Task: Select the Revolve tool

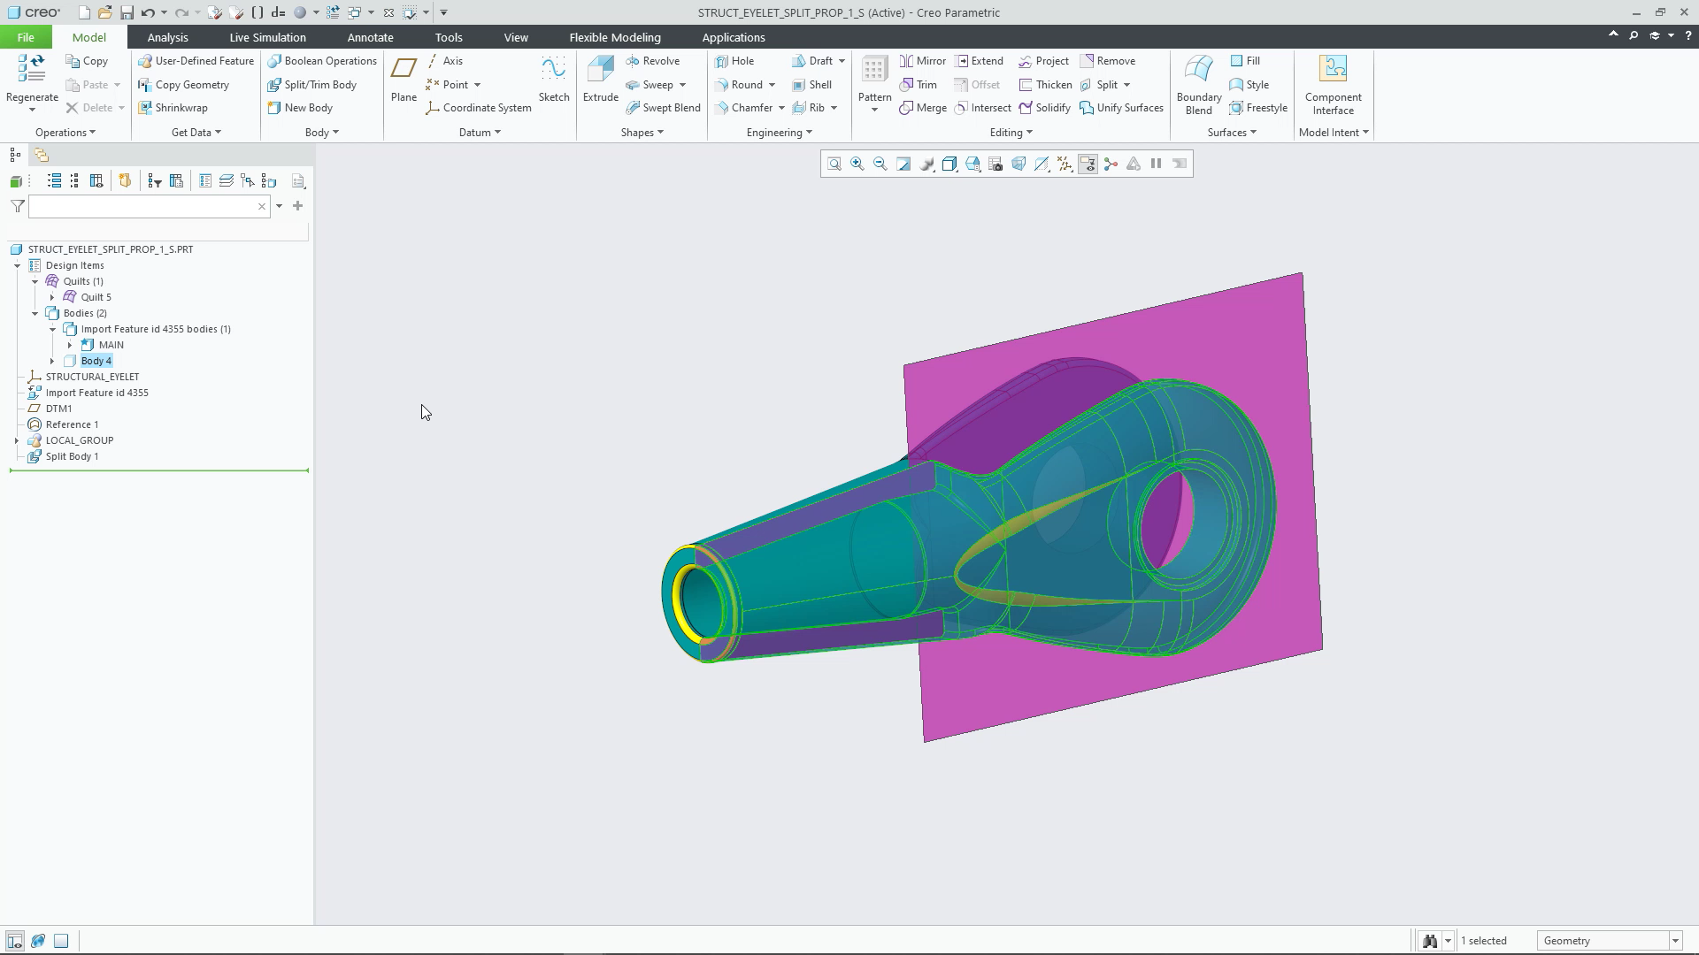Action: 652,61
